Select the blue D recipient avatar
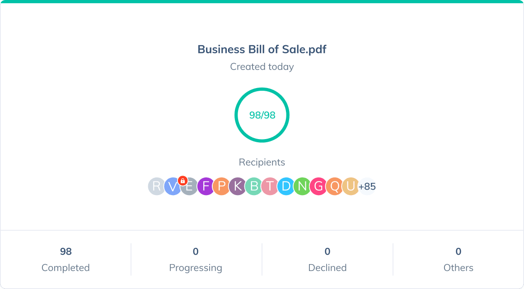This screenshot has height=289, width=524. pos(286,186)
